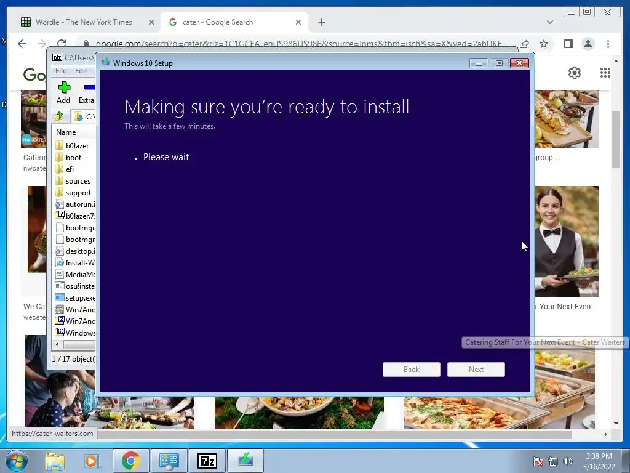The height and width of the screenshot is (473, 630).
Task: Click the Action Center flag tray icon
Action: pos(538,461)
